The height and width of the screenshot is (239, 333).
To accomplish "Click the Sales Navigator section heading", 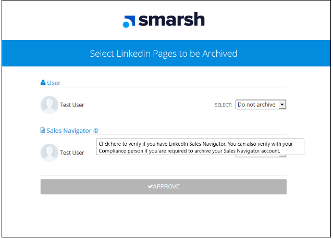I will pos(69,131).
